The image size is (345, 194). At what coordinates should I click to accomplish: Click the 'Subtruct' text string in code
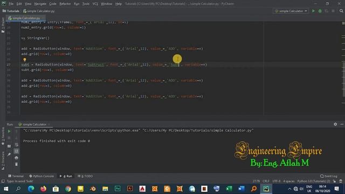click(96, 65)
